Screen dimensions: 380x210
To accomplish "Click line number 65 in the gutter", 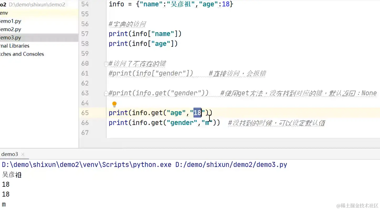I will [85, 113].
